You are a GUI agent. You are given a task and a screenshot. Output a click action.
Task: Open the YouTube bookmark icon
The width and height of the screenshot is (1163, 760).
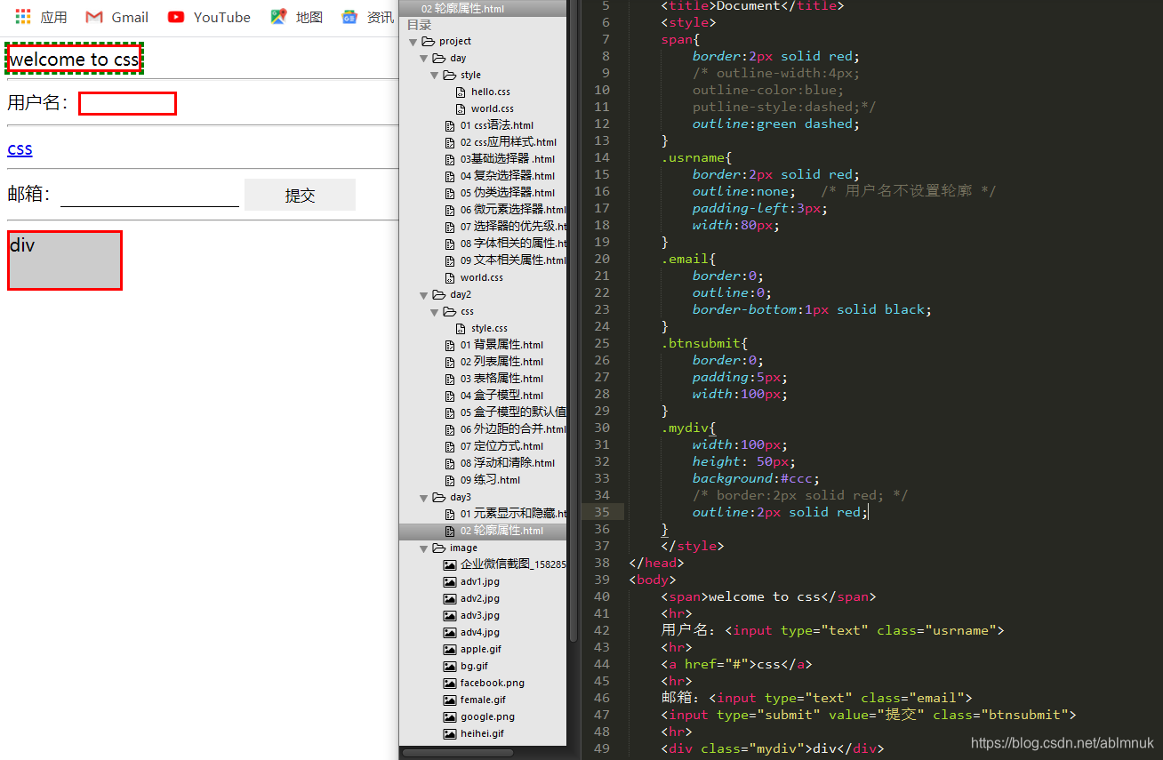point(176,17)
